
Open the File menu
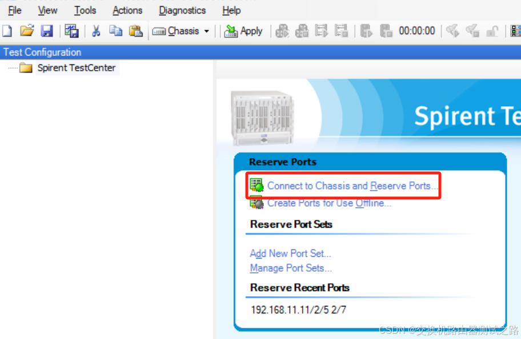[x=15, y=11]
